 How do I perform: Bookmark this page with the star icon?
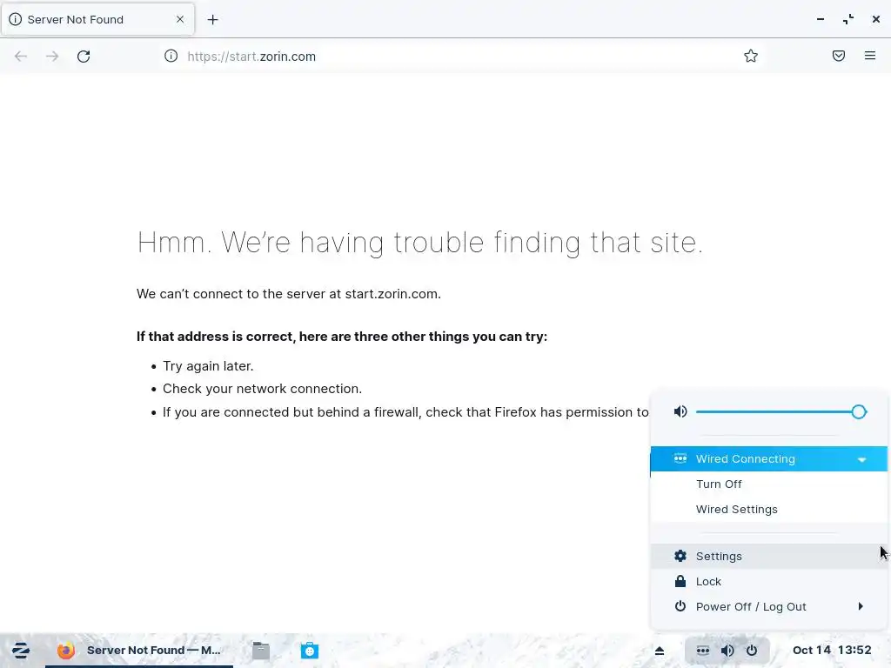(x=751, y=56)
